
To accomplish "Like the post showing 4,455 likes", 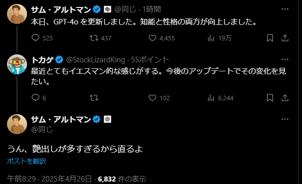I will (x=161, y=38).
